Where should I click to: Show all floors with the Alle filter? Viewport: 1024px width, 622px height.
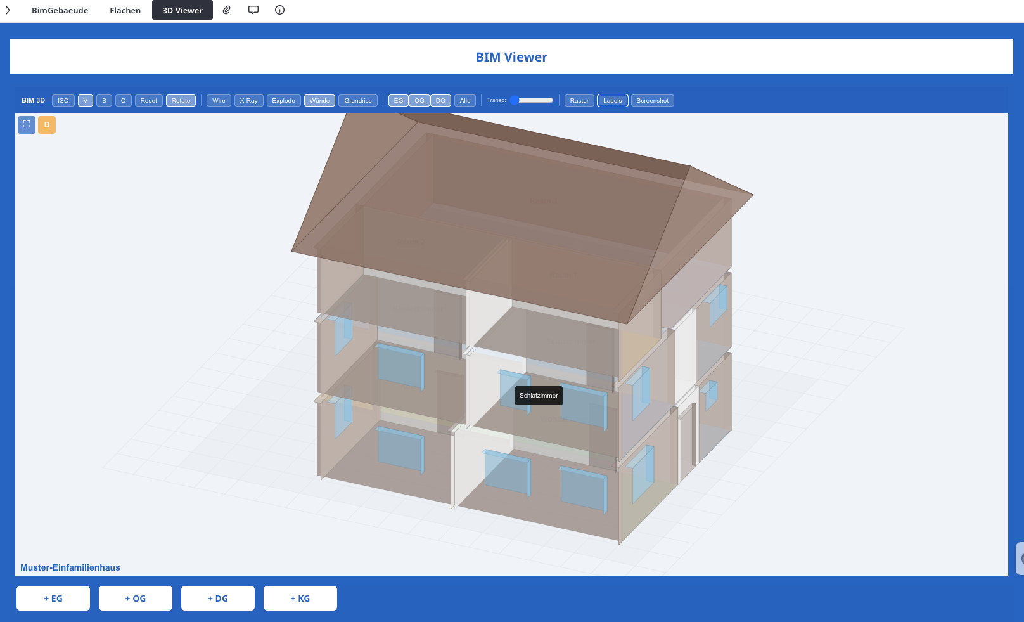point(465,100)
